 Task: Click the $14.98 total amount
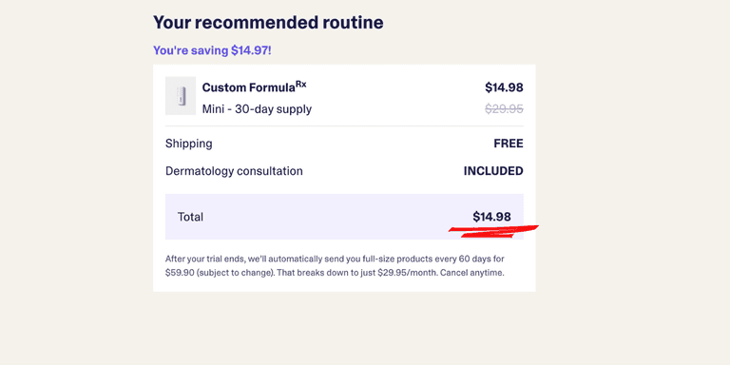click(x=491, y=217)
